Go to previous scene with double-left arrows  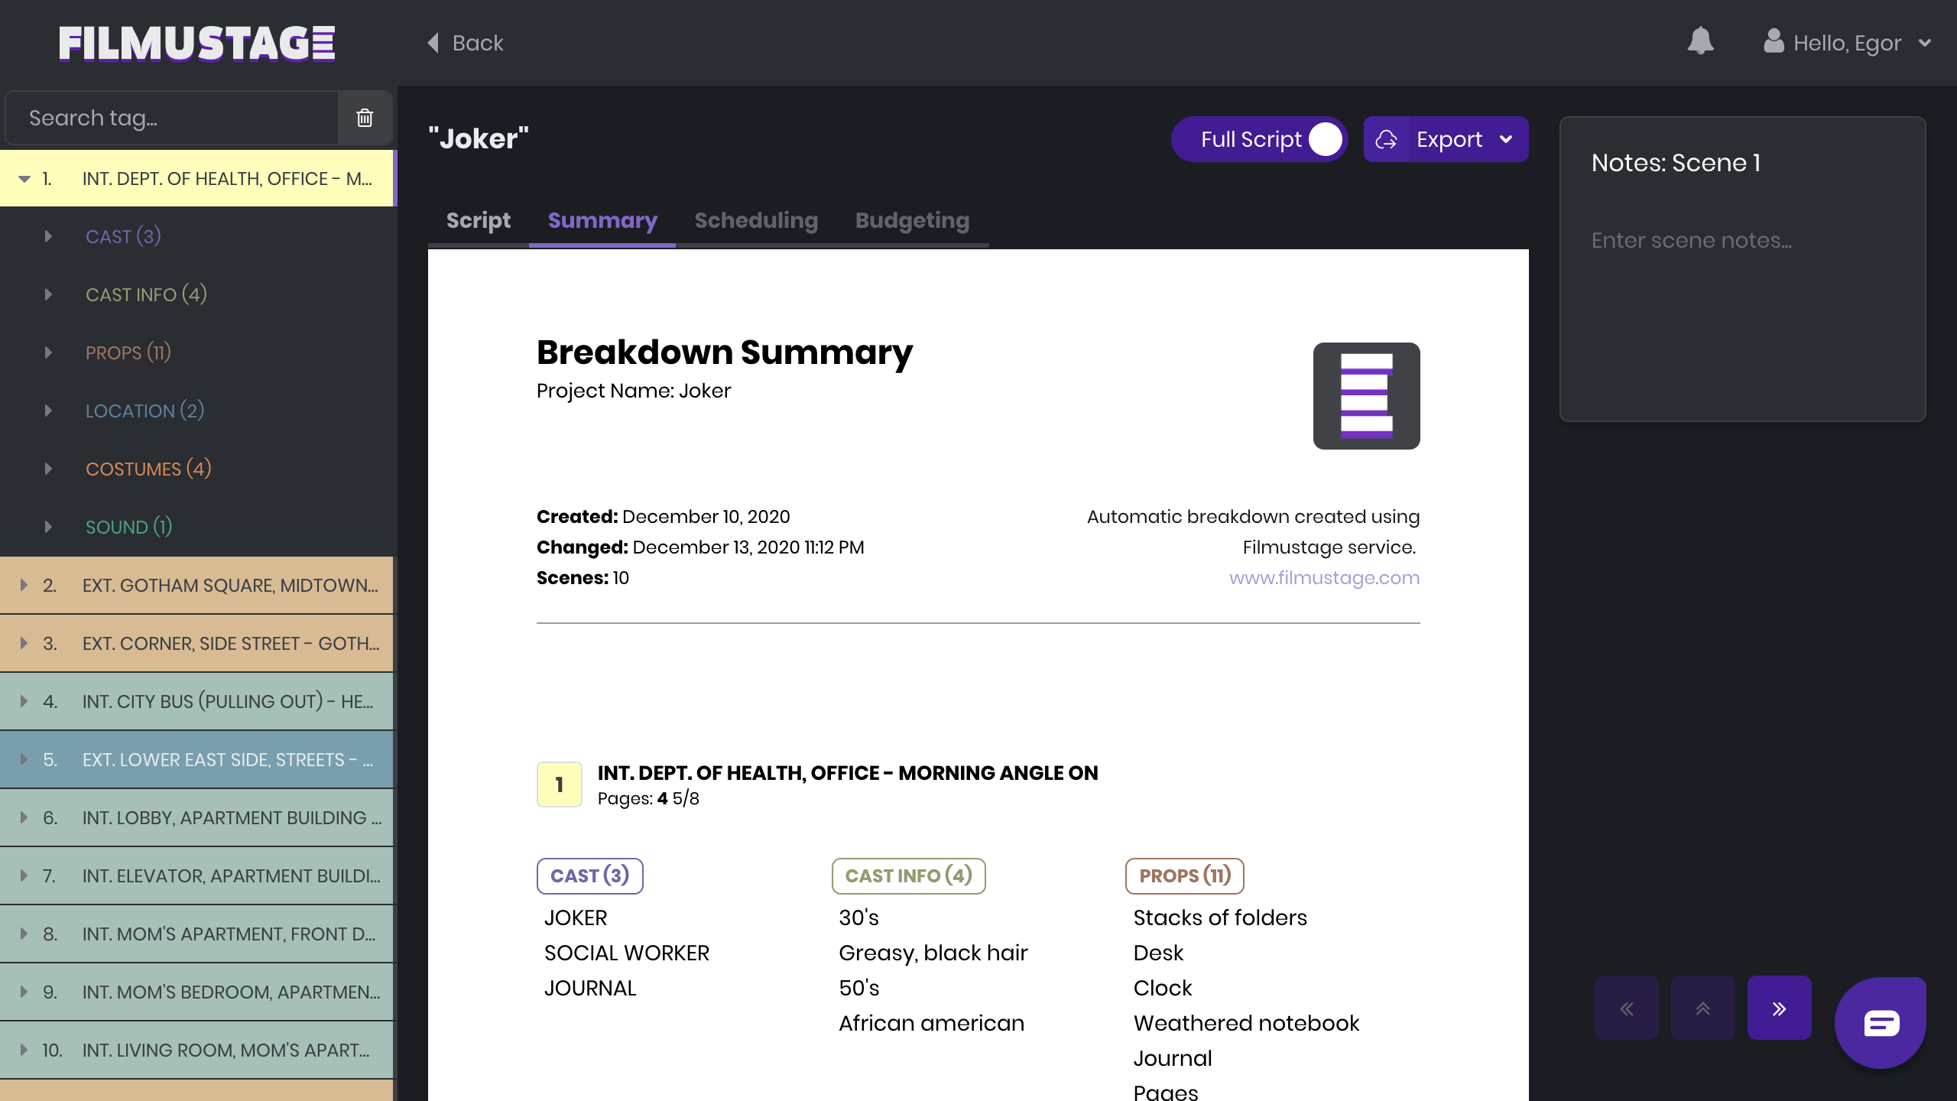pyautogui.click(x=1626, y=1008)
